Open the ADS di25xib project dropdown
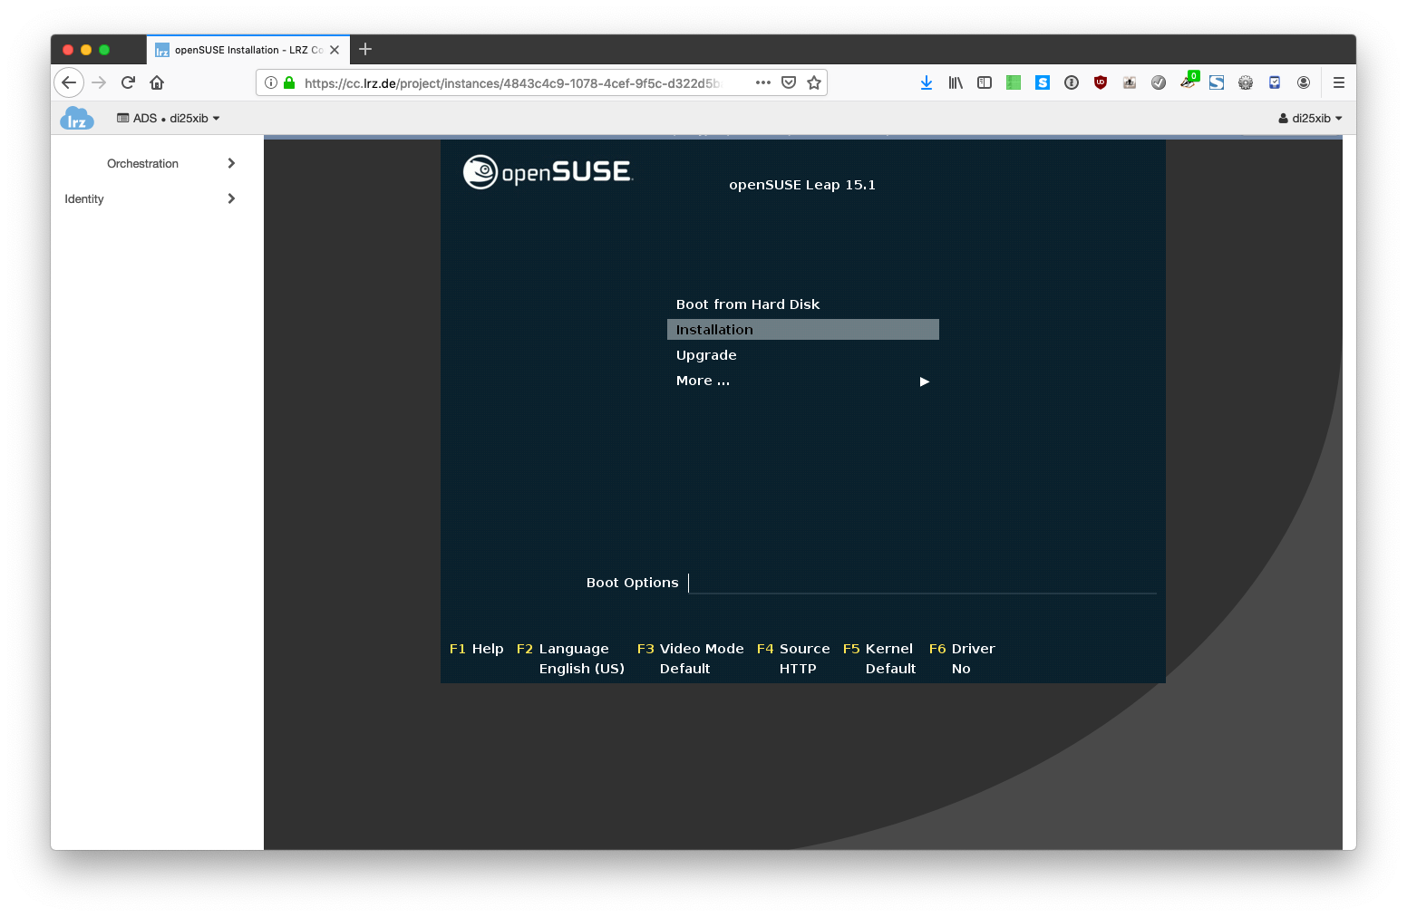Viewport: 1407px width, 917px height. [169, 119]
